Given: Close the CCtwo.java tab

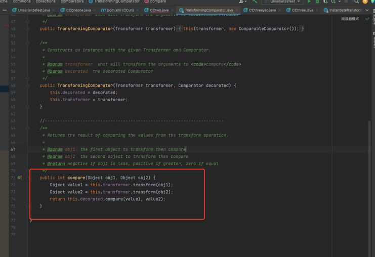Looking at the screenshot, I should pyautogui.click(x=173, y=10).
